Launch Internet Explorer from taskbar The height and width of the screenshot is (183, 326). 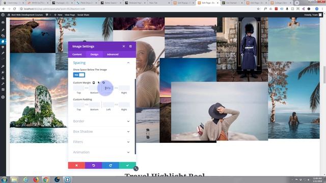(x=25, y=179)
